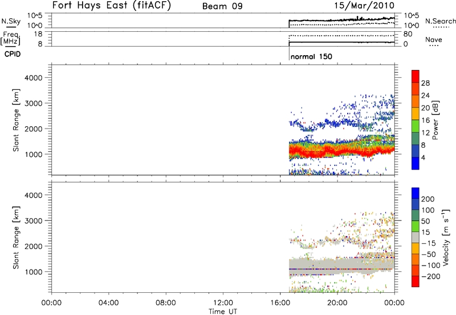Click the red -200 velocity colorbar end
The width and height of the screenshot is (456, 315).
[416, 281]
